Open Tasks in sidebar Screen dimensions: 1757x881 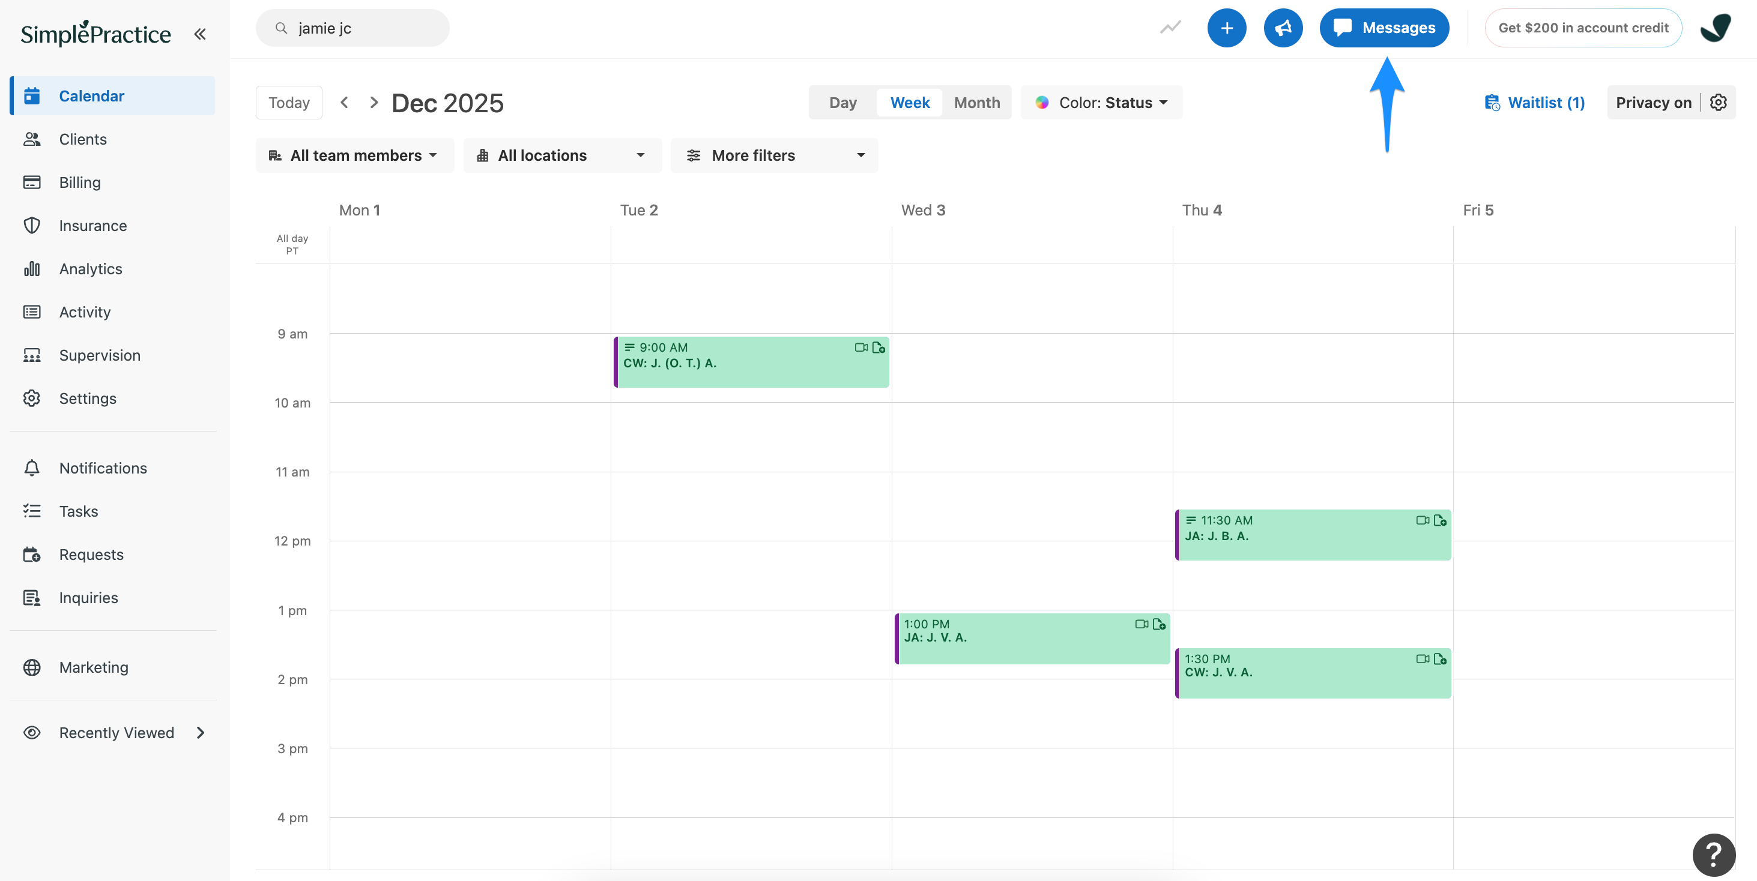click(x=112, y=511)
